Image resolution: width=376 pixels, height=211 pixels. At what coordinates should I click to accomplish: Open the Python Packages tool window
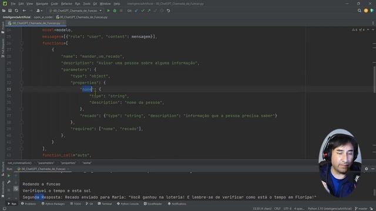point(53,204)
